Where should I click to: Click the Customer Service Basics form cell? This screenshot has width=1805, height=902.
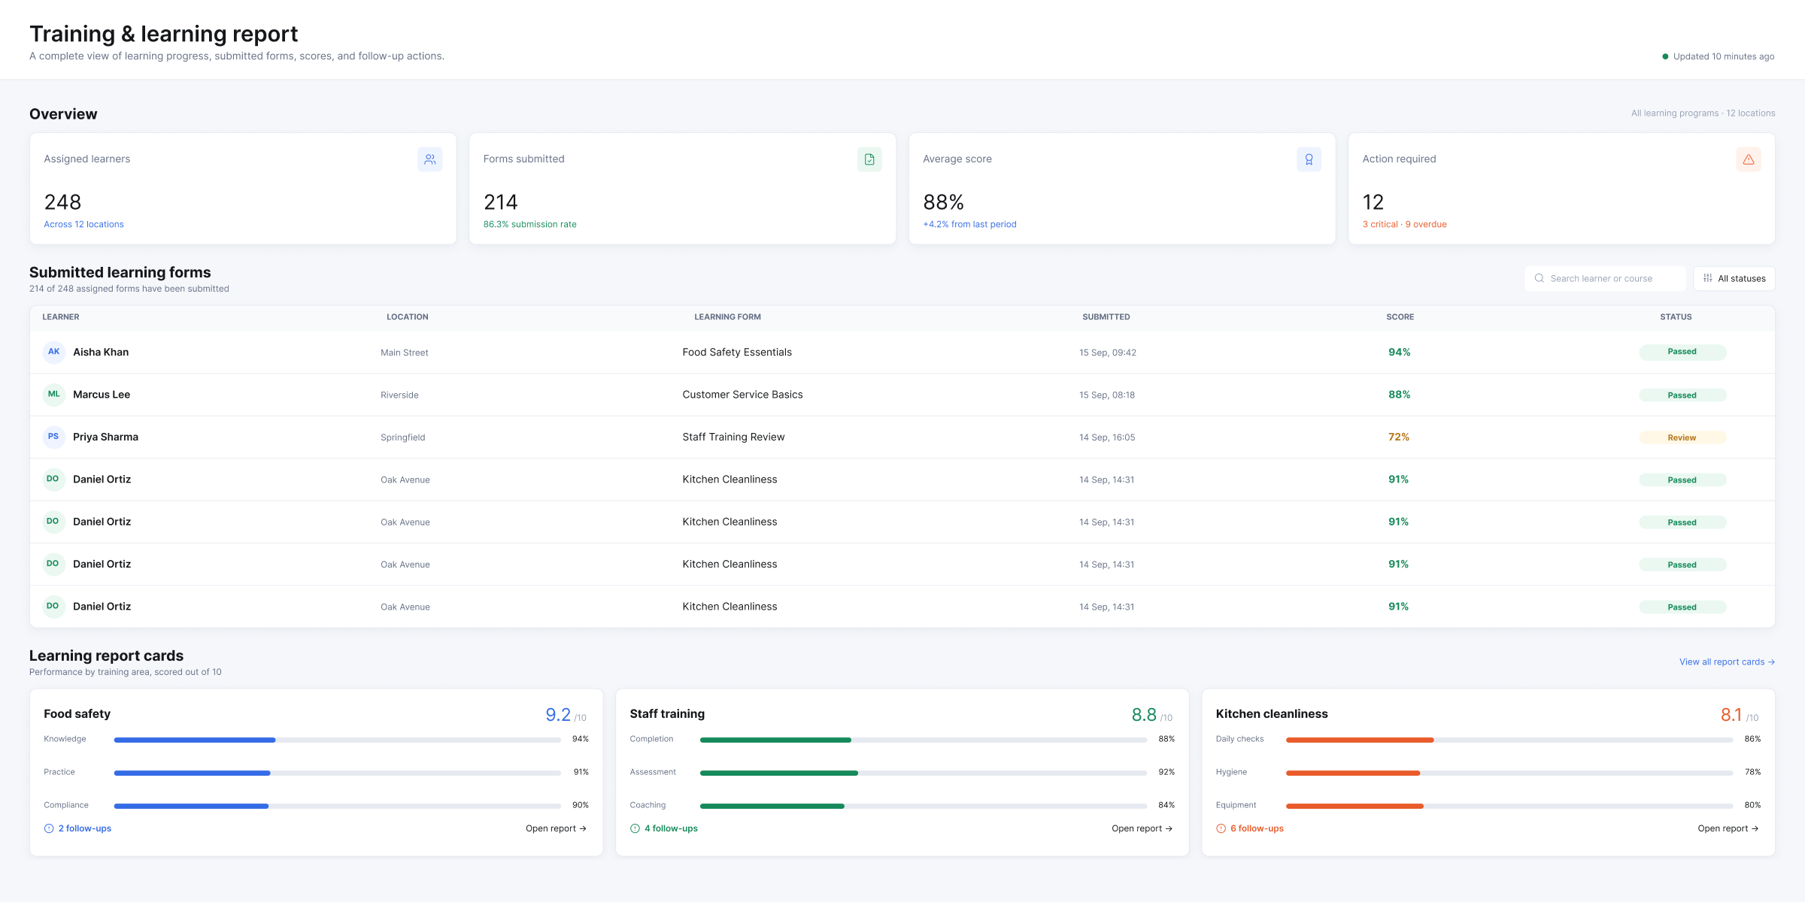point(742,395)
